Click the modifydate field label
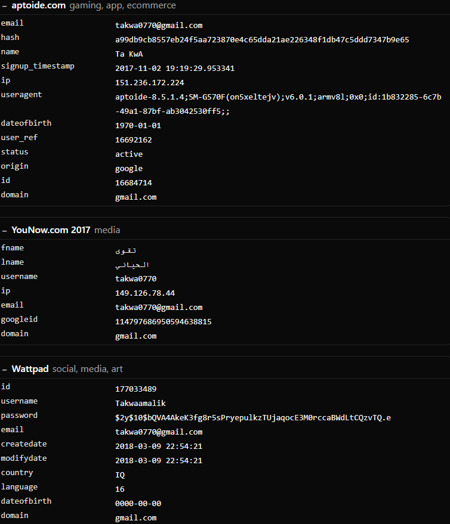The width and height of the screenshot is (450, 524). coord(24,458)
